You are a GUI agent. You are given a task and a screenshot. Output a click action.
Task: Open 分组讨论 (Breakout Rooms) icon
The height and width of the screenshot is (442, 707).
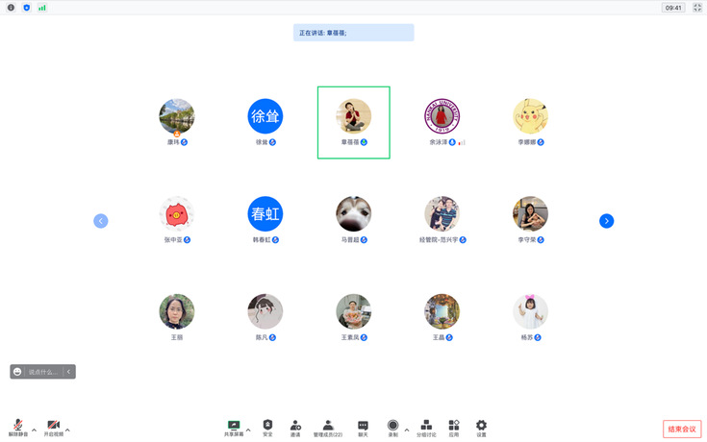[426, 426]
